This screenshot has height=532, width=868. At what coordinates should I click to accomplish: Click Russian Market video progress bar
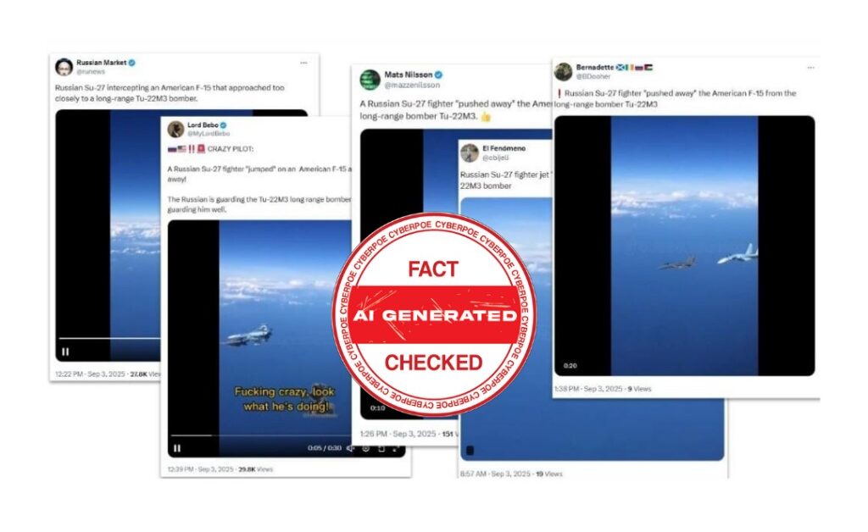tap(109, 338)
